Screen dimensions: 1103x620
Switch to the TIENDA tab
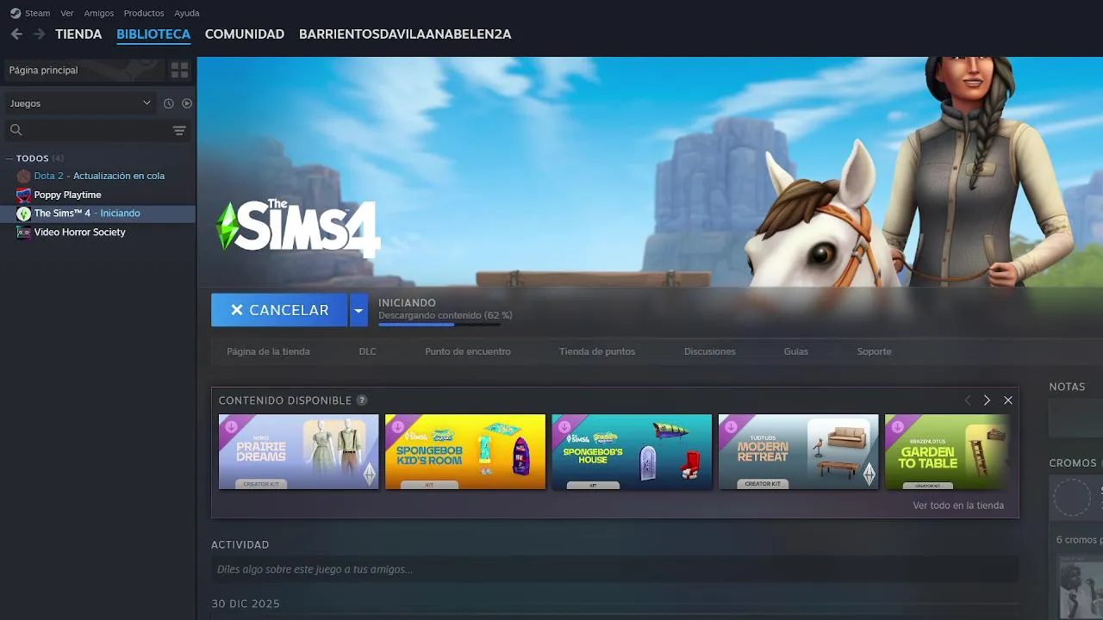[78, 34]
